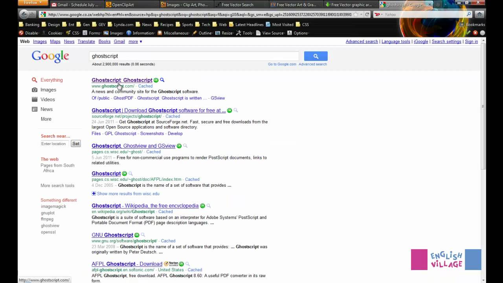Open the CSS menu in developer toolbar
Viewport: 503px width, 283px height.
click(x=73, y=33)
